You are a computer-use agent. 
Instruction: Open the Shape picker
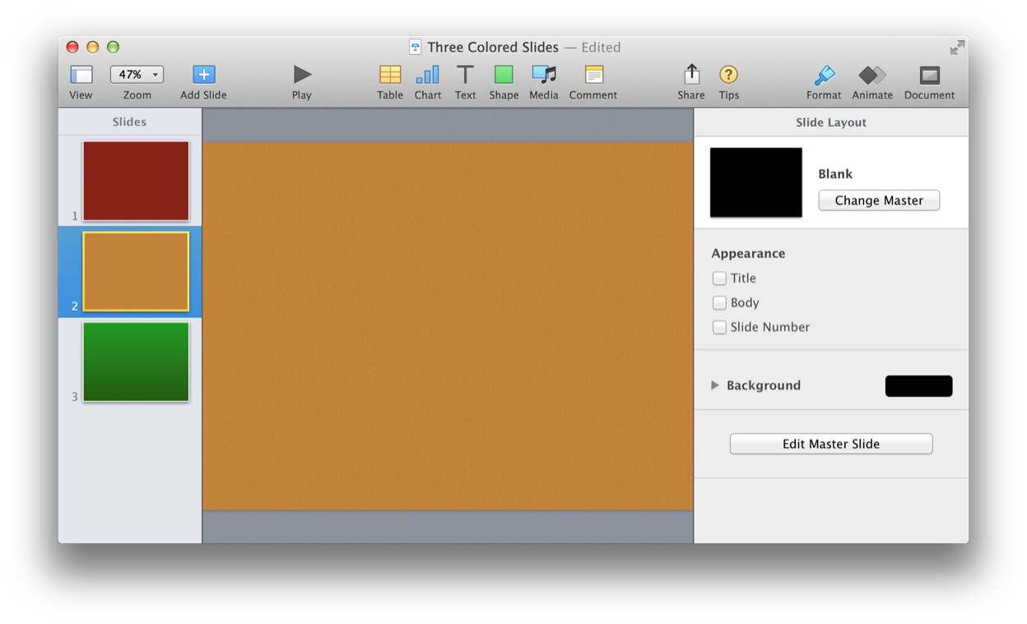click(504, 75)
